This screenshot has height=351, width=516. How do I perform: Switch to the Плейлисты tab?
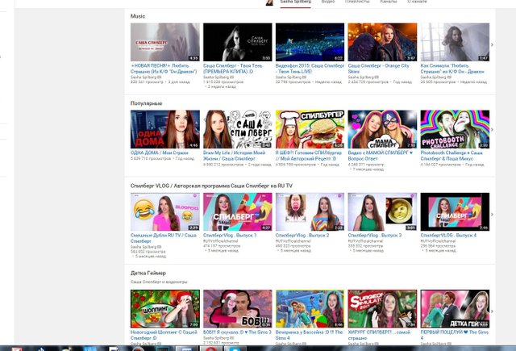(x=357, y=2)
